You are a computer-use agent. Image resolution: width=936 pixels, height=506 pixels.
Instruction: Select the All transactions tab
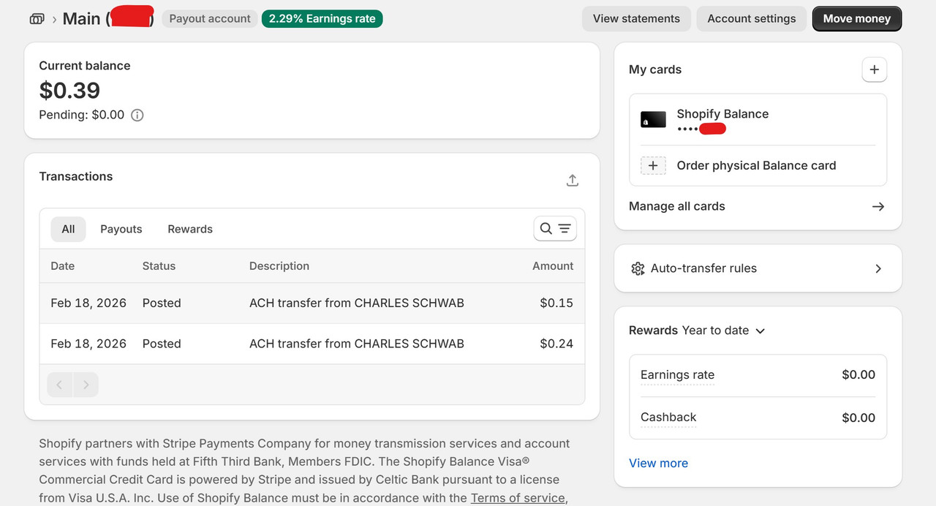point(68,229)
